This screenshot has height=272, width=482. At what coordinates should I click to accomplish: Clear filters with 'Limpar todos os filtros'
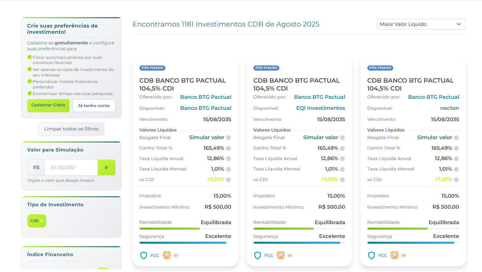[71, 129]
